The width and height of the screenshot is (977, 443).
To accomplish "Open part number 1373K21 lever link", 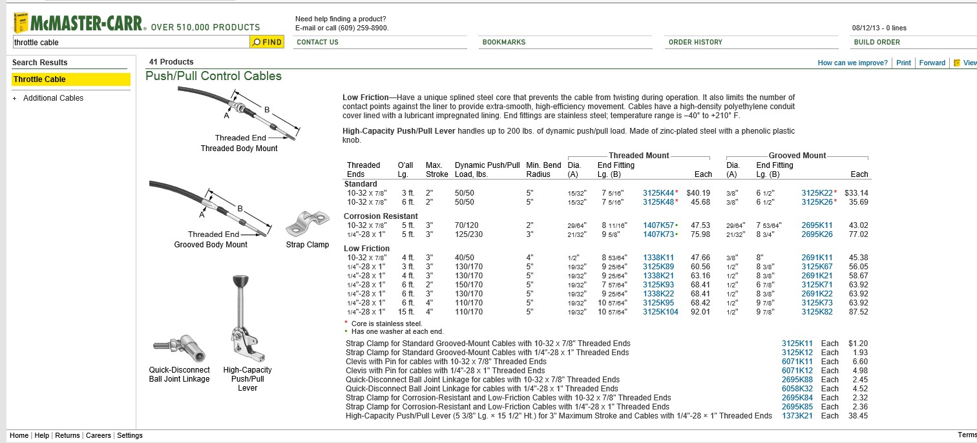I will [x=797, y=416].
